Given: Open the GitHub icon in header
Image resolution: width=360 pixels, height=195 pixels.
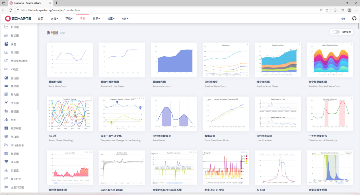Looking at the screenshot, I should (354, 19).
